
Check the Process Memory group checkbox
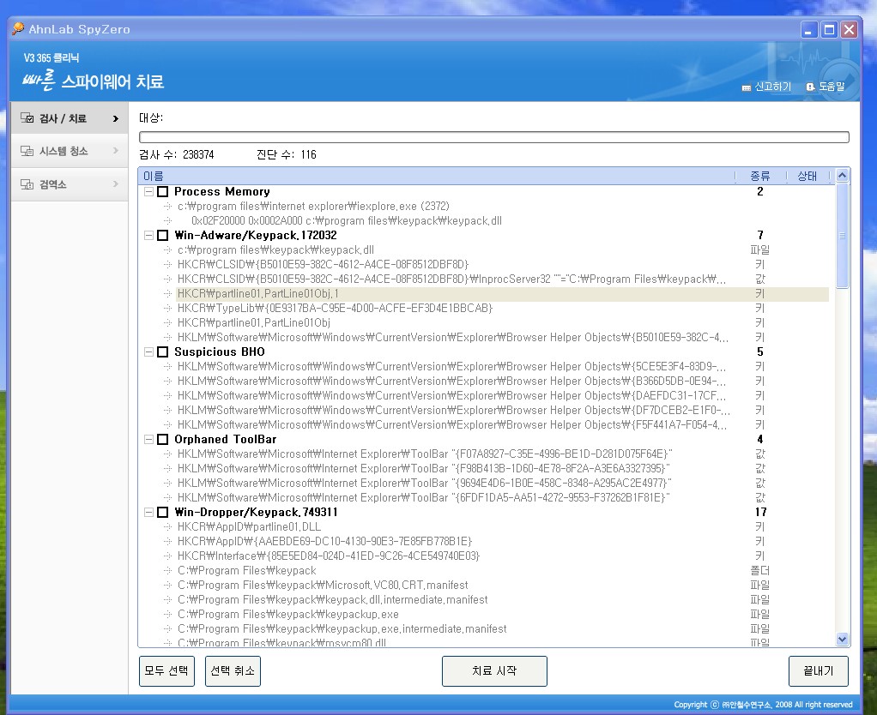tap(163, 191)
